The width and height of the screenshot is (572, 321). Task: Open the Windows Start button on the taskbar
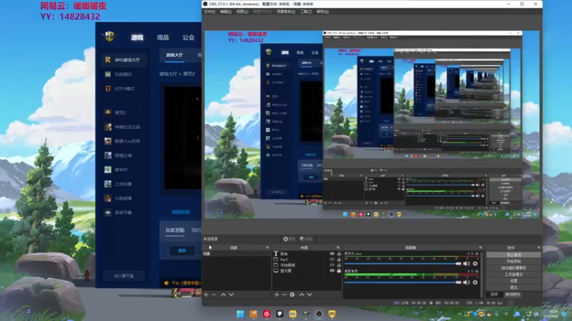click(240, 314)
